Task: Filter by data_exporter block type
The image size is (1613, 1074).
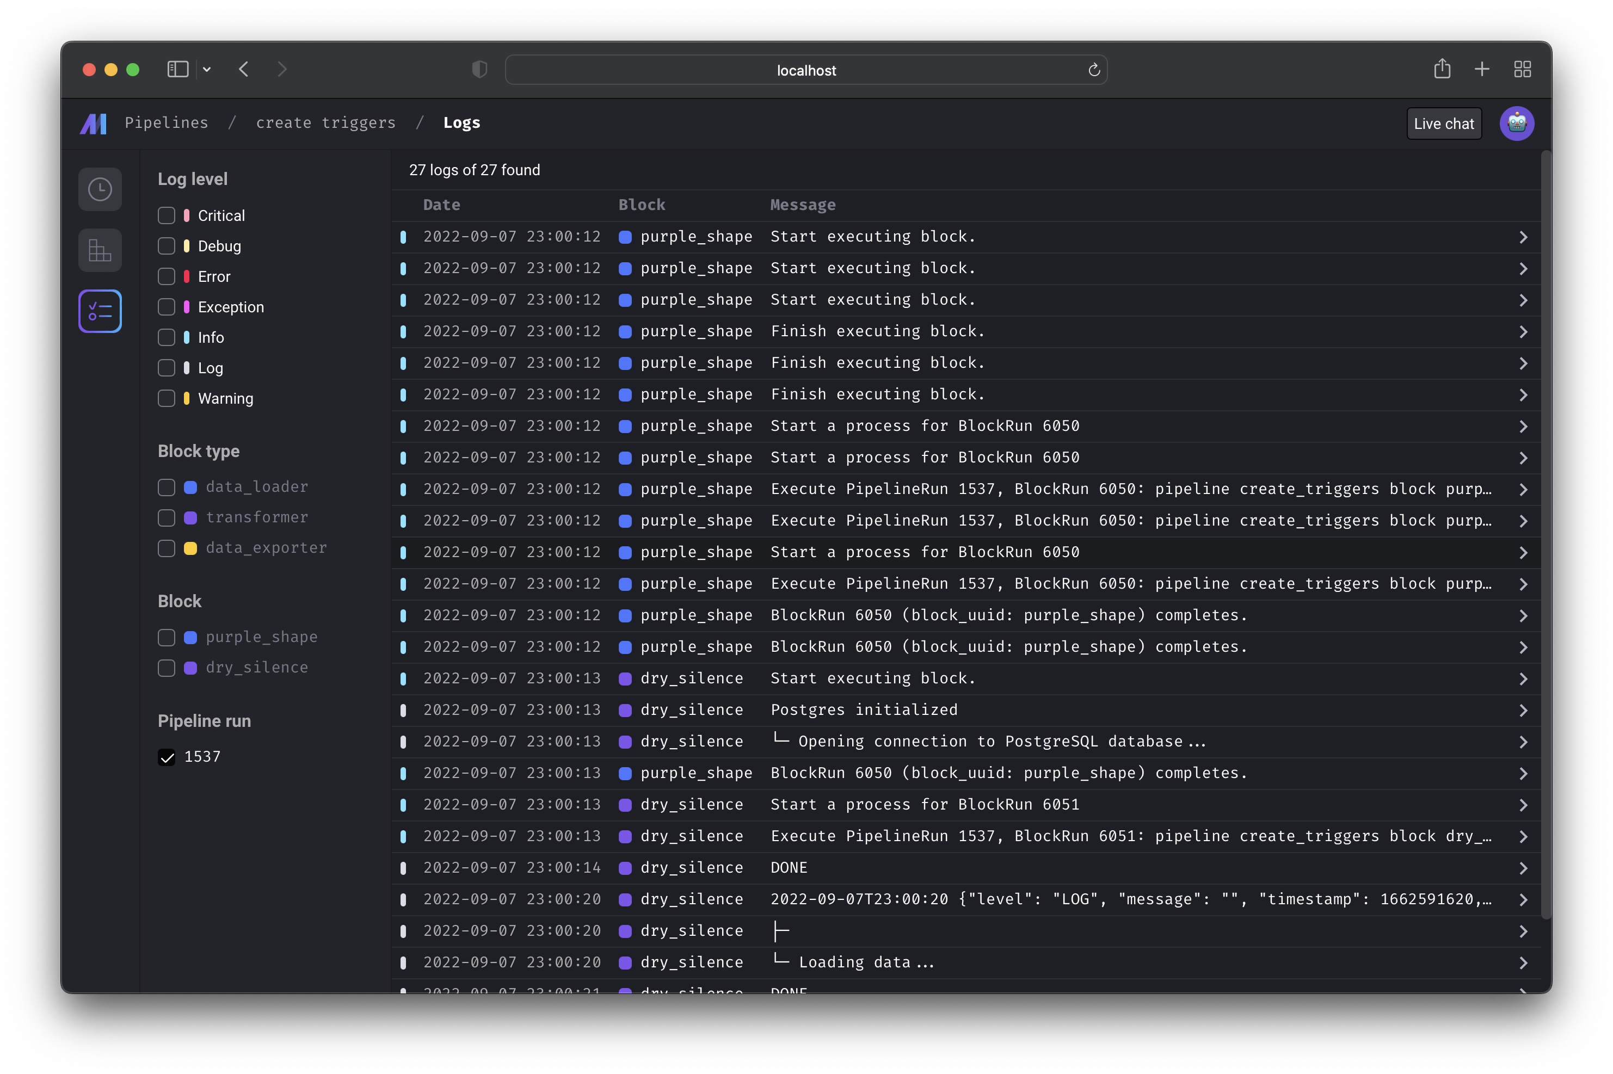Action: point(167,548)
